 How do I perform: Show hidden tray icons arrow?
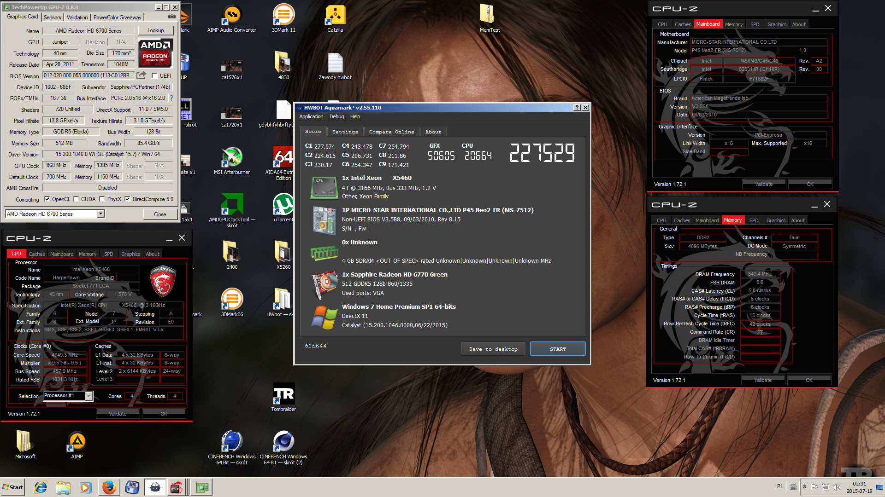tap(804, 487)
